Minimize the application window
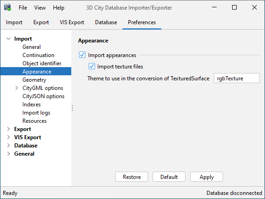Image resolution: width=265 pixels, height=199 pixels. coord(214,7)
